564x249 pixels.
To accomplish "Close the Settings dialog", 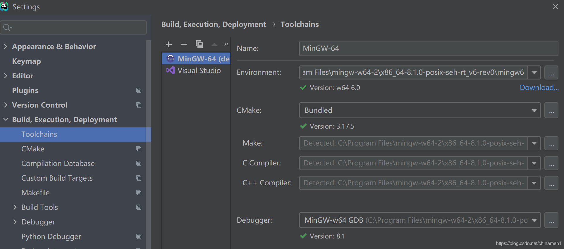I will [x=555, y=6].
